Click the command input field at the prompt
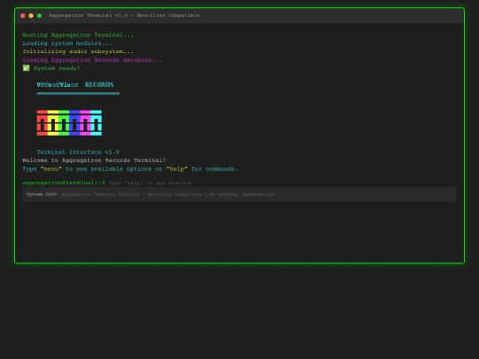 [x=282, y=183]
